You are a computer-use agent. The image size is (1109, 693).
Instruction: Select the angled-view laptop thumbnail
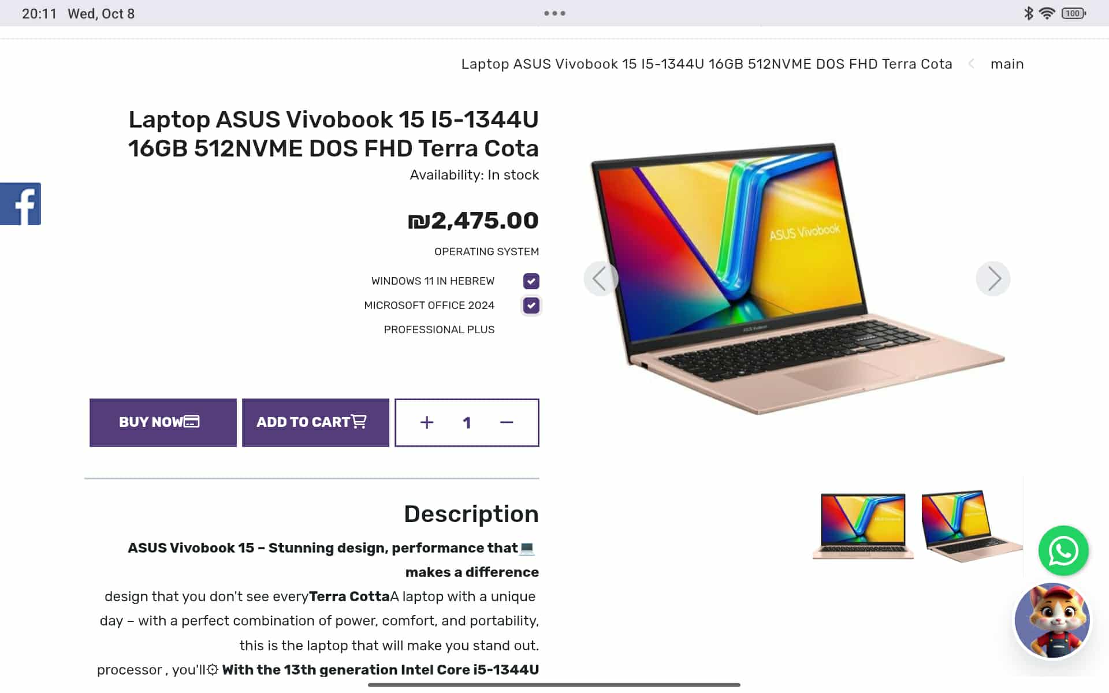click(x=972, y=526)
